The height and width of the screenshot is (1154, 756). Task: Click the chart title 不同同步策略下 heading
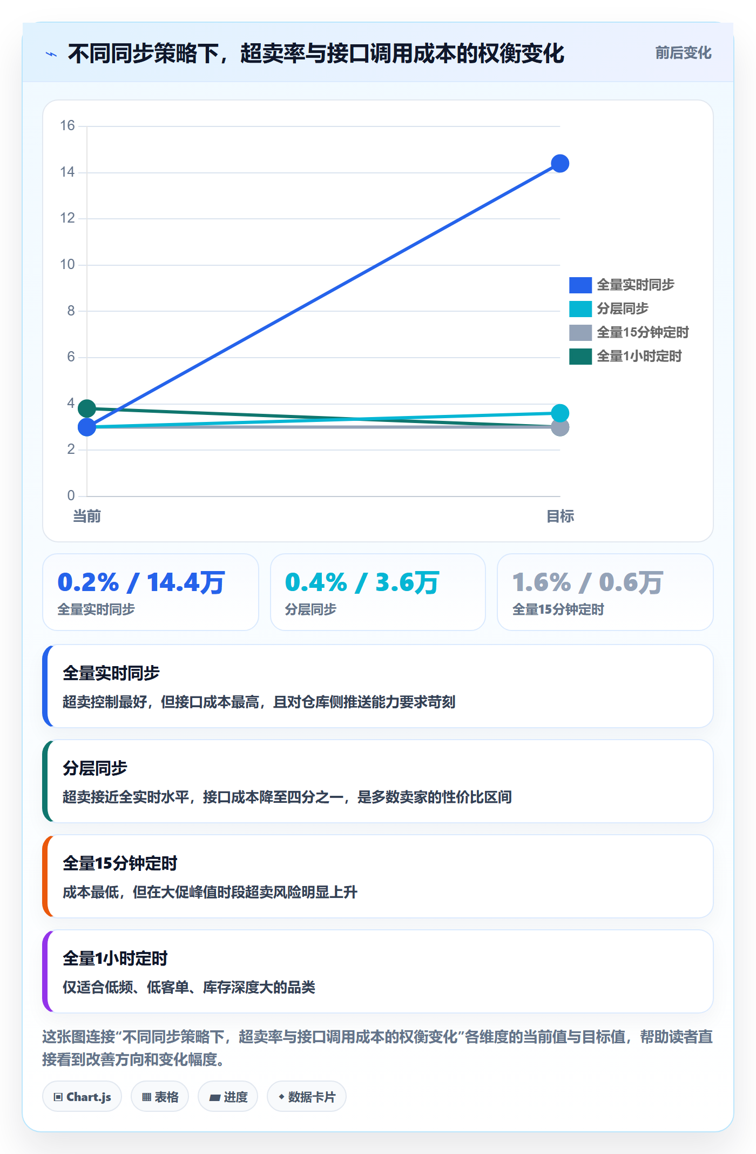pyautogui.click(x=316, y=53)
